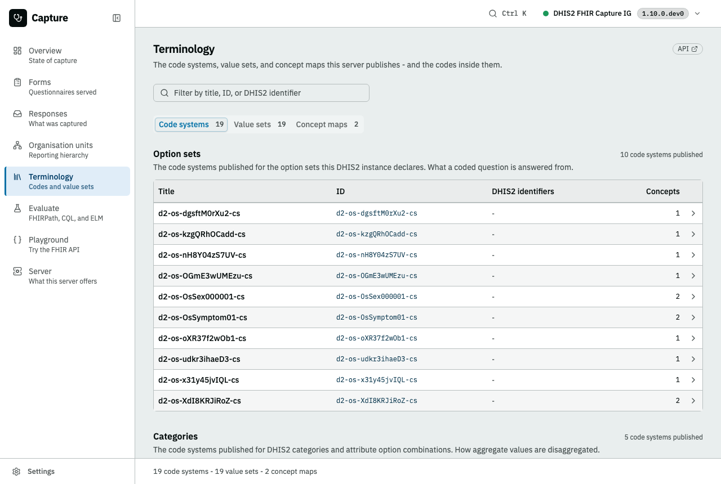Click the Overview dashboard grid icon

(17, 51)
